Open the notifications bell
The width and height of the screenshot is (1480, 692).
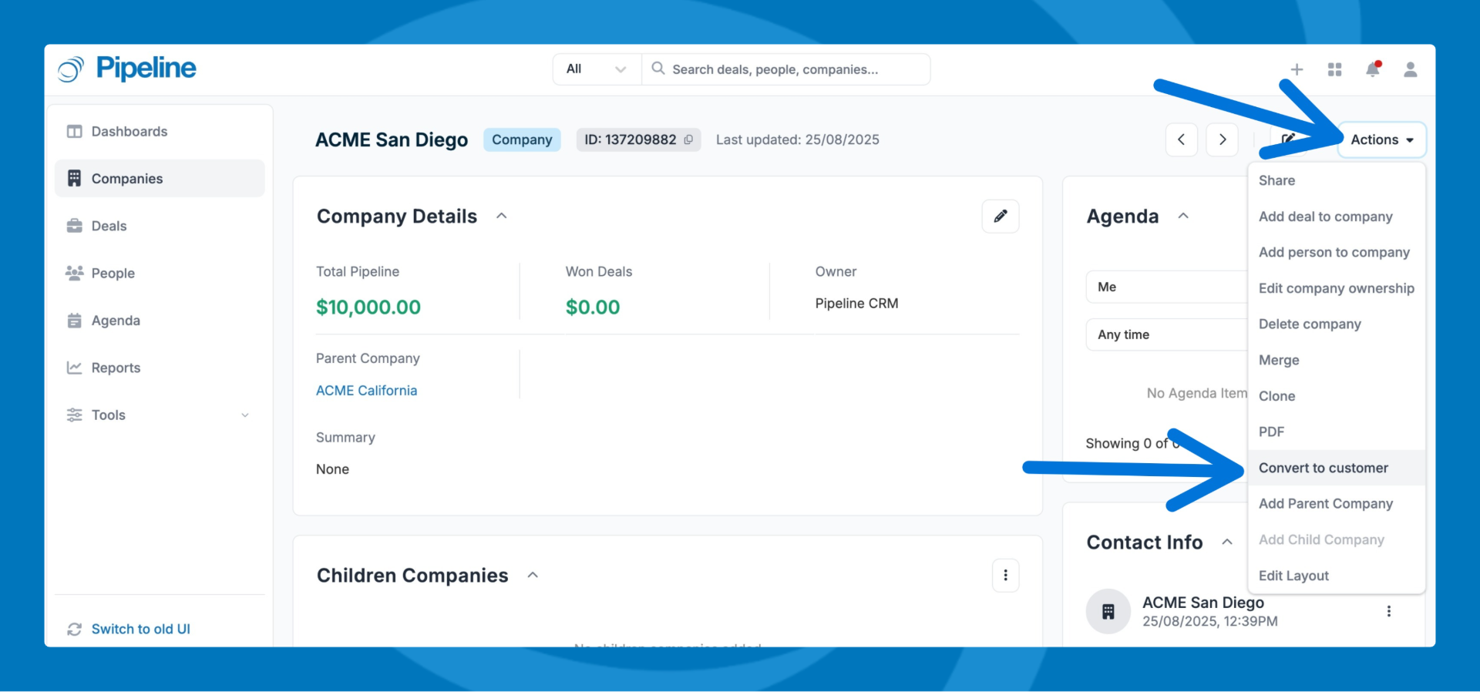coord(1373,69)
